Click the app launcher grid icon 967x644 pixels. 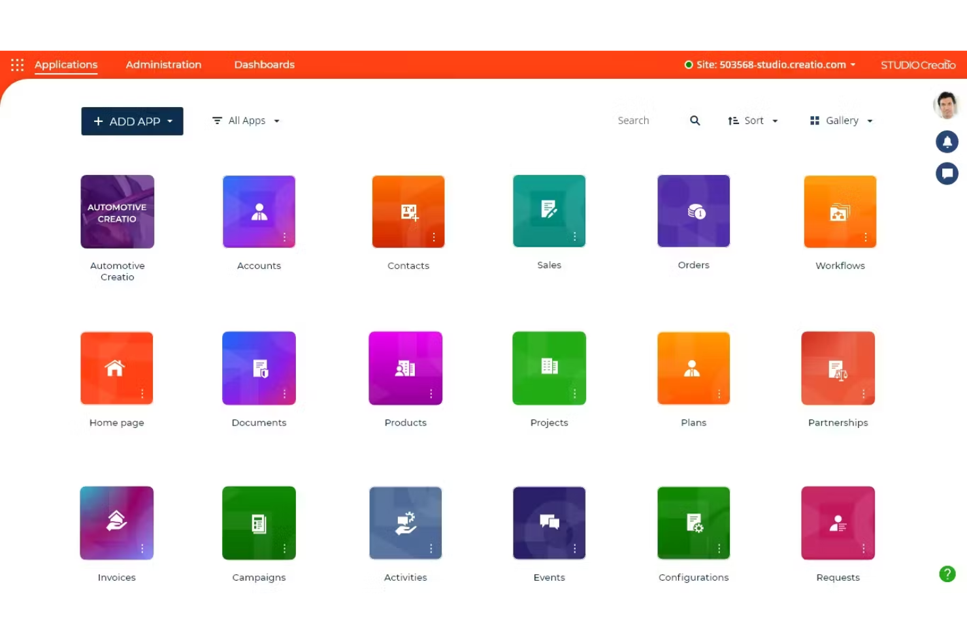click(17, 64)
